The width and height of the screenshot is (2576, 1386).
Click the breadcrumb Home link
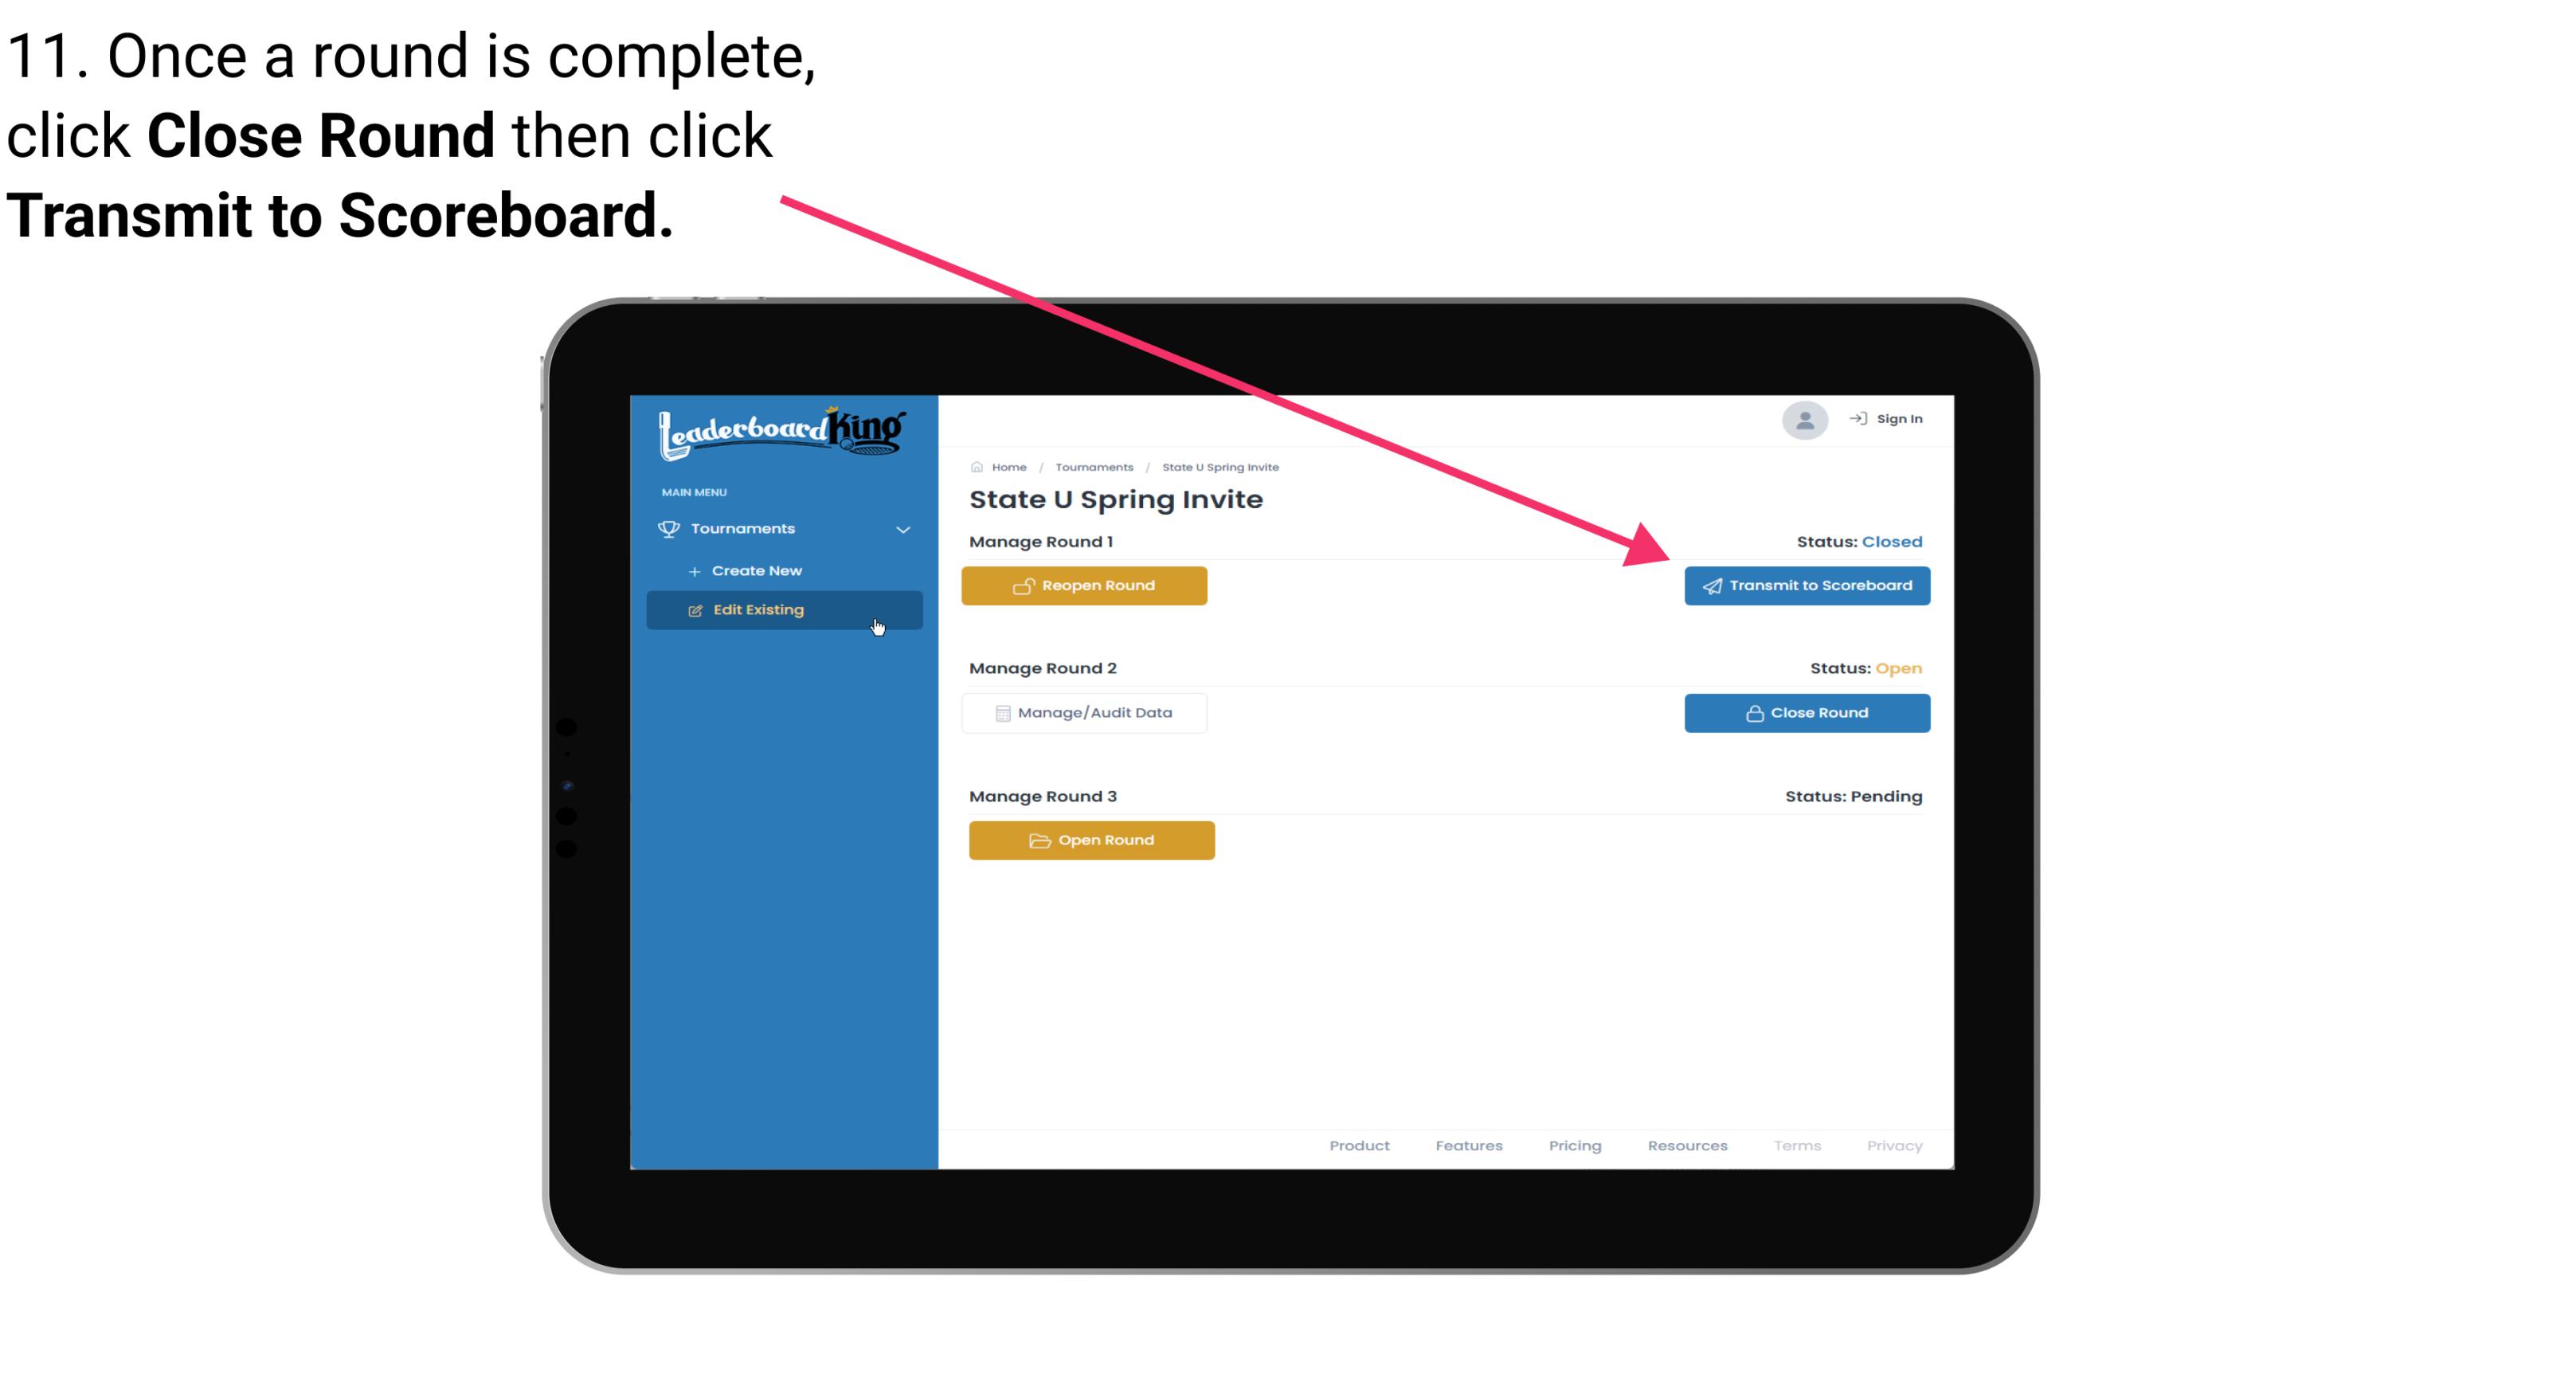point(1007,466)
